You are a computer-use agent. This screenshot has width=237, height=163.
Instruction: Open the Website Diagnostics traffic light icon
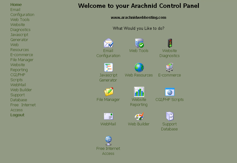pos(170,43)
